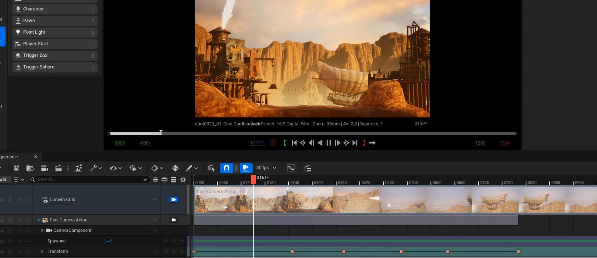The image size is (597, 258).
Task: Pause the sequence playback
Action: [329, 143]
